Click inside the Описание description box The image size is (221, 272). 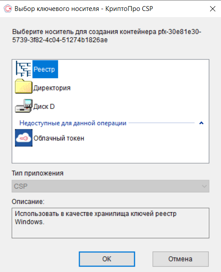(110, 223)
